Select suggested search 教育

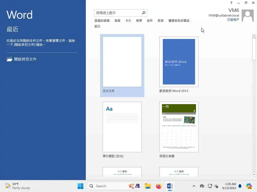coord(160,20)
